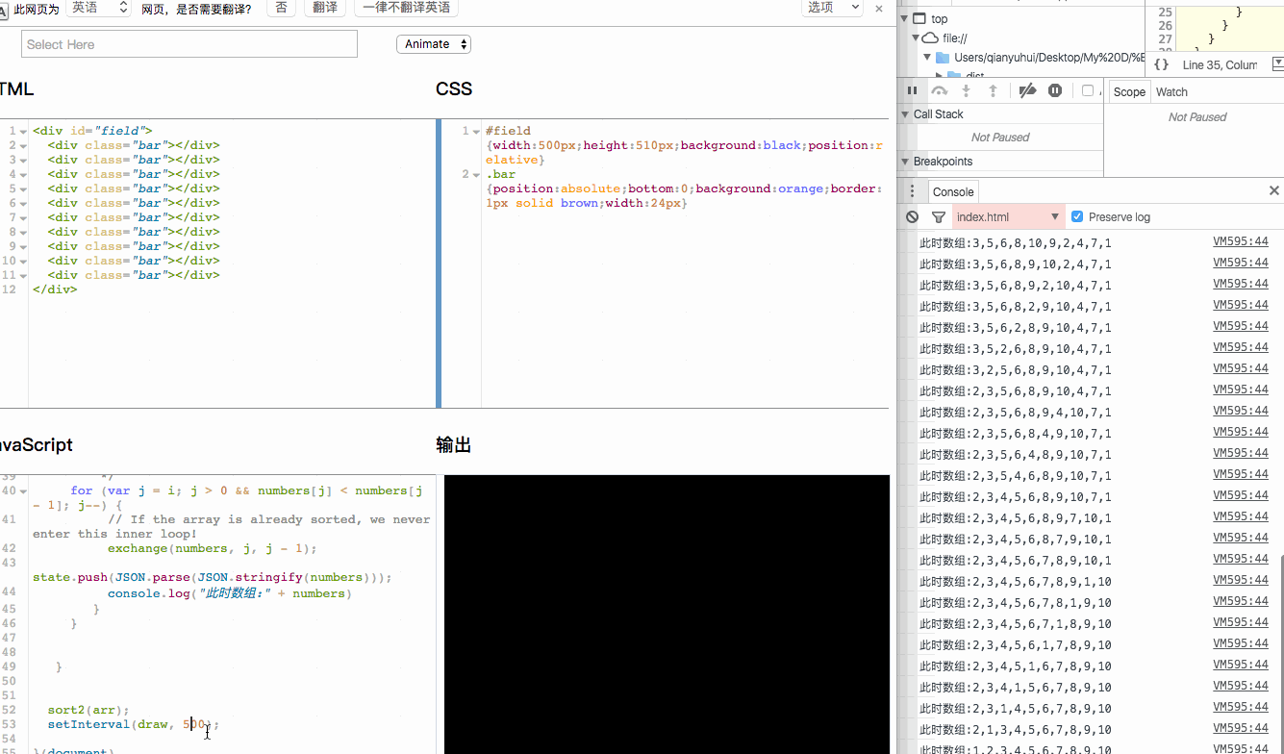Open the index.html console context dropdown
The height and width of the screenshot is (754, 1284).
click(1007, 217)
